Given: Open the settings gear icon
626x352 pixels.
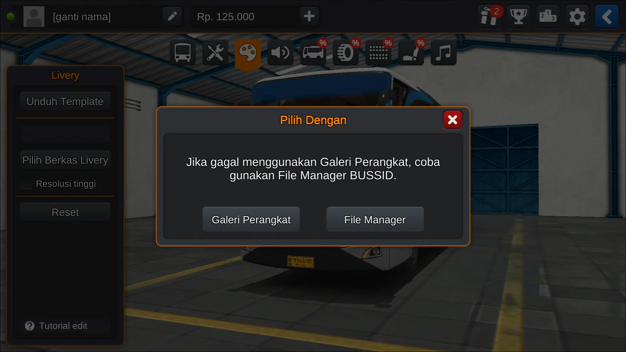Looking at the screenshot, I should pyautogui.click(x=577, y=16).
